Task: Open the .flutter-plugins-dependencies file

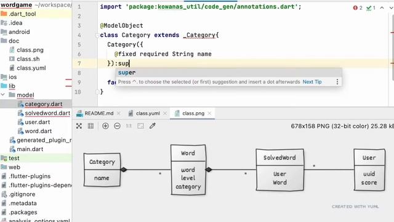Action: [x=40, y=185]
